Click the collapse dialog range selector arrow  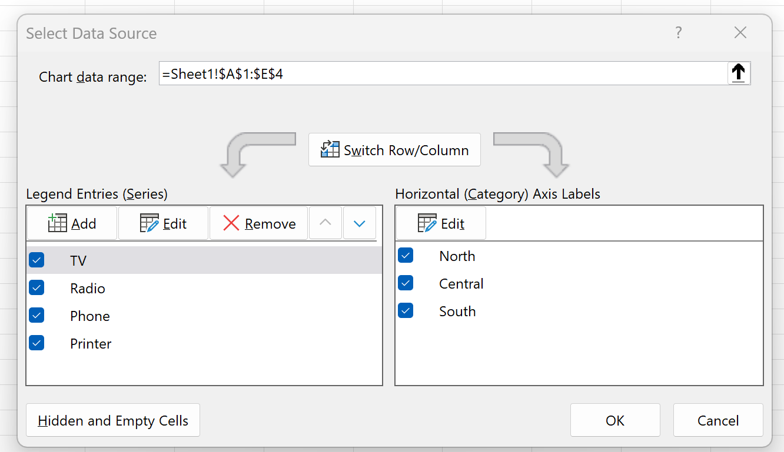click(x=739, y=73)
